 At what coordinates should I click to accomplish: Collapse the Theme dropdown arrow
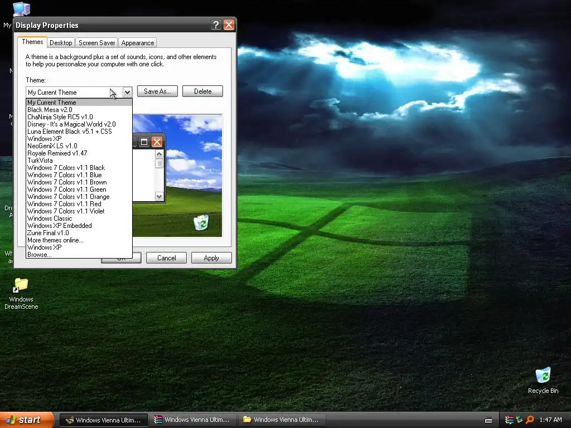click(127, 93)
